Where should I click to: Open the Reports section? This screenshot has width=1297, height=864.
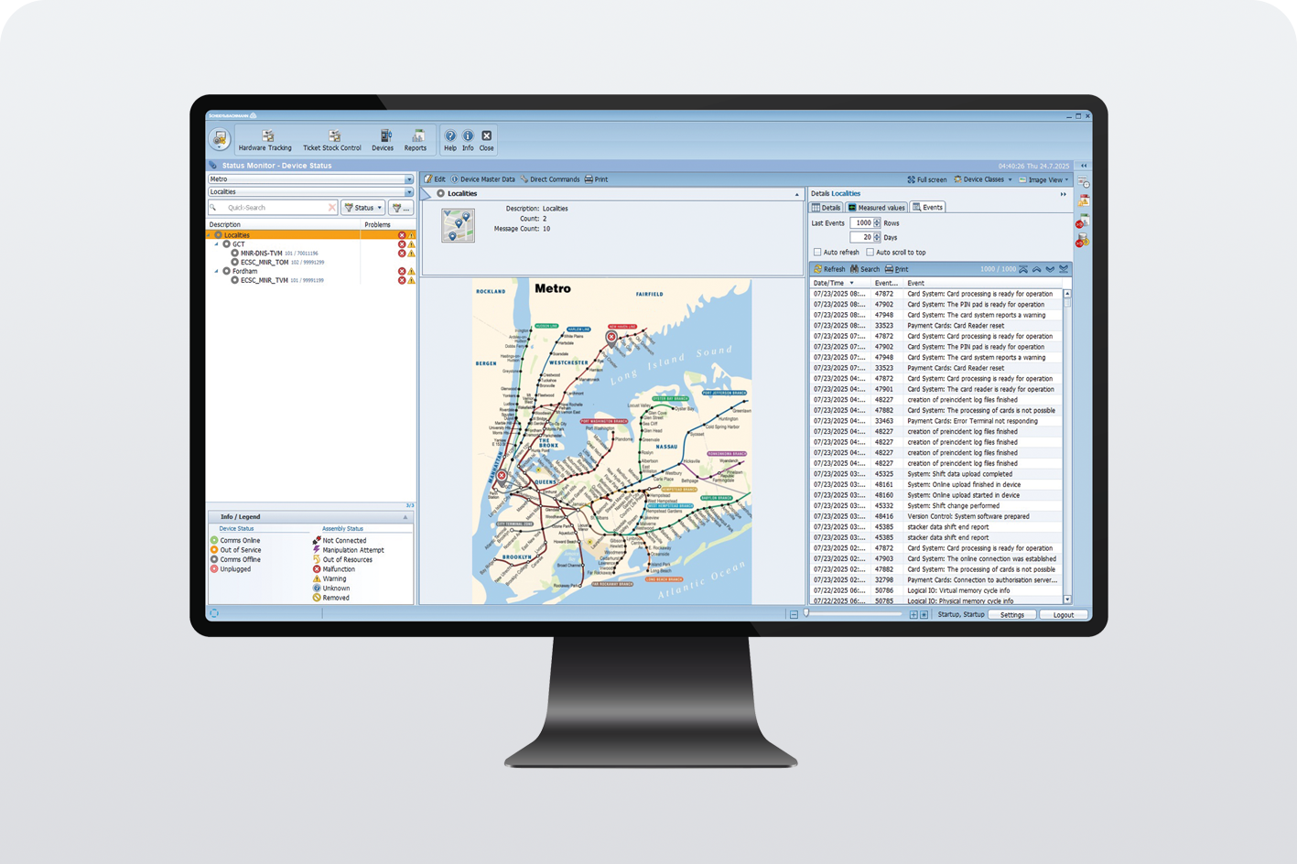point(416,140)
